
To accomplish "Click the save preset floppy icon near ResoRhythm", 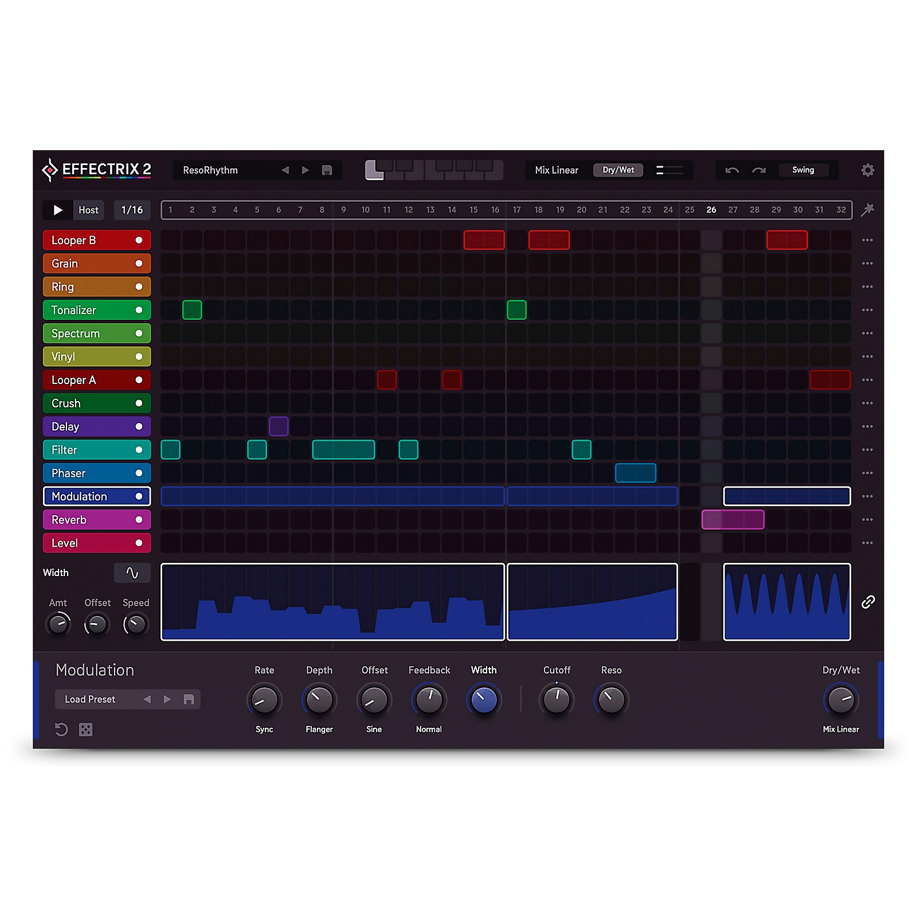I will point(327,170).
